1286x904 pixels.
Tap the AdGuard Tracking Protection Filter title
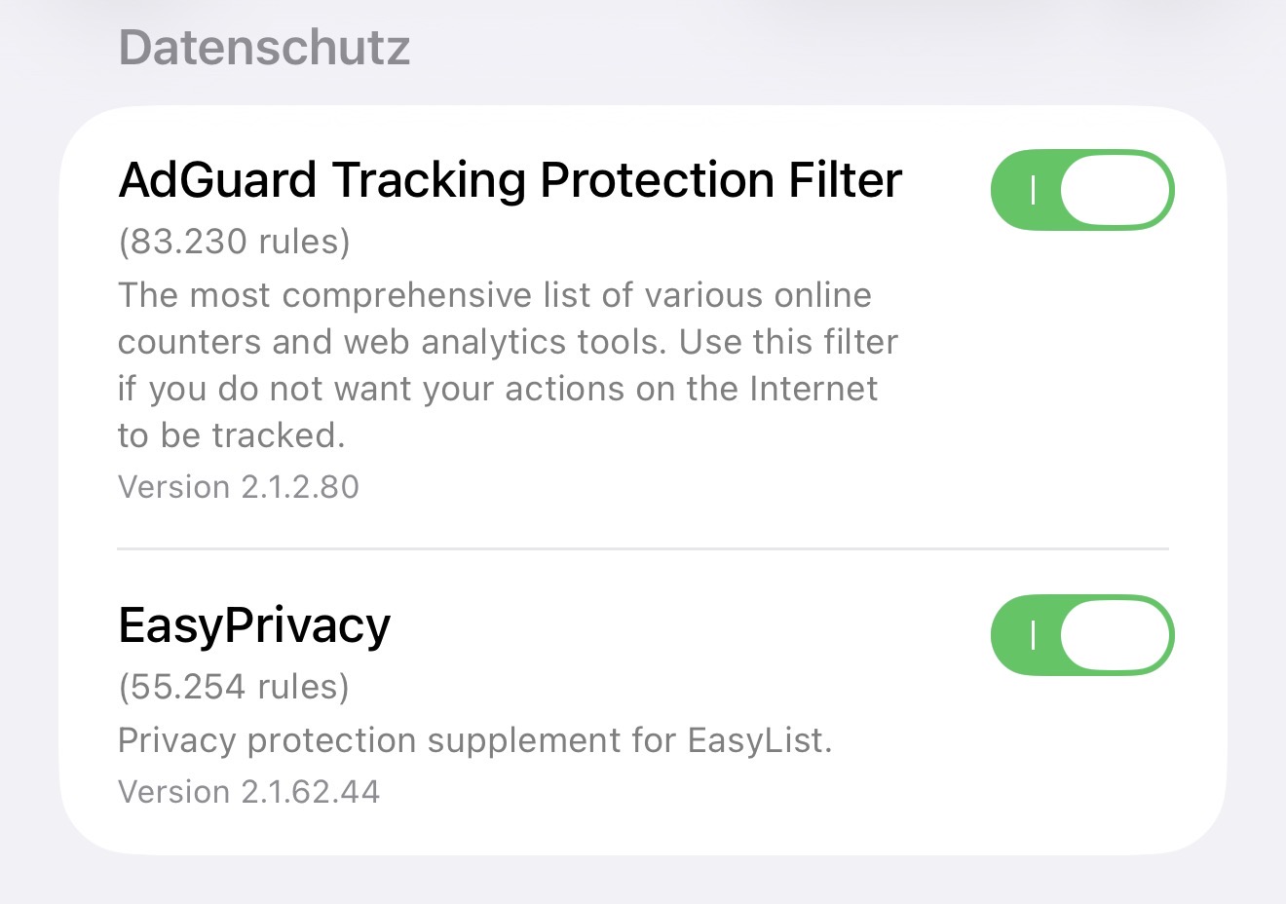(x=510, y=180)
